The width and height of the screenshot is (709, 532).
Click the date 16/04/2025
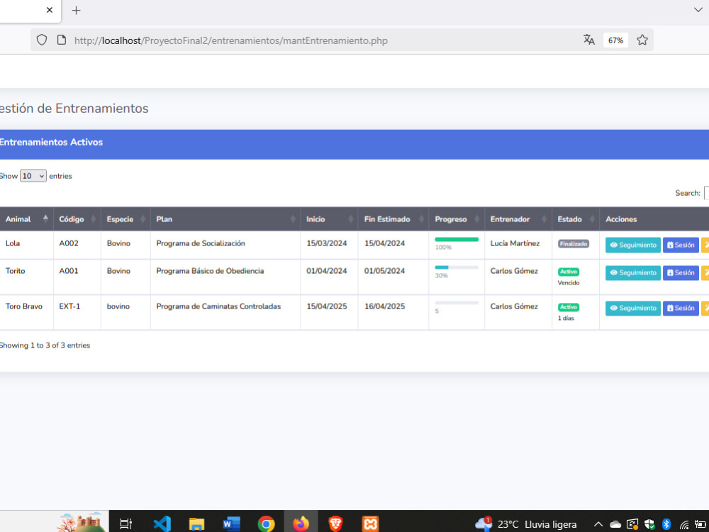384,306
